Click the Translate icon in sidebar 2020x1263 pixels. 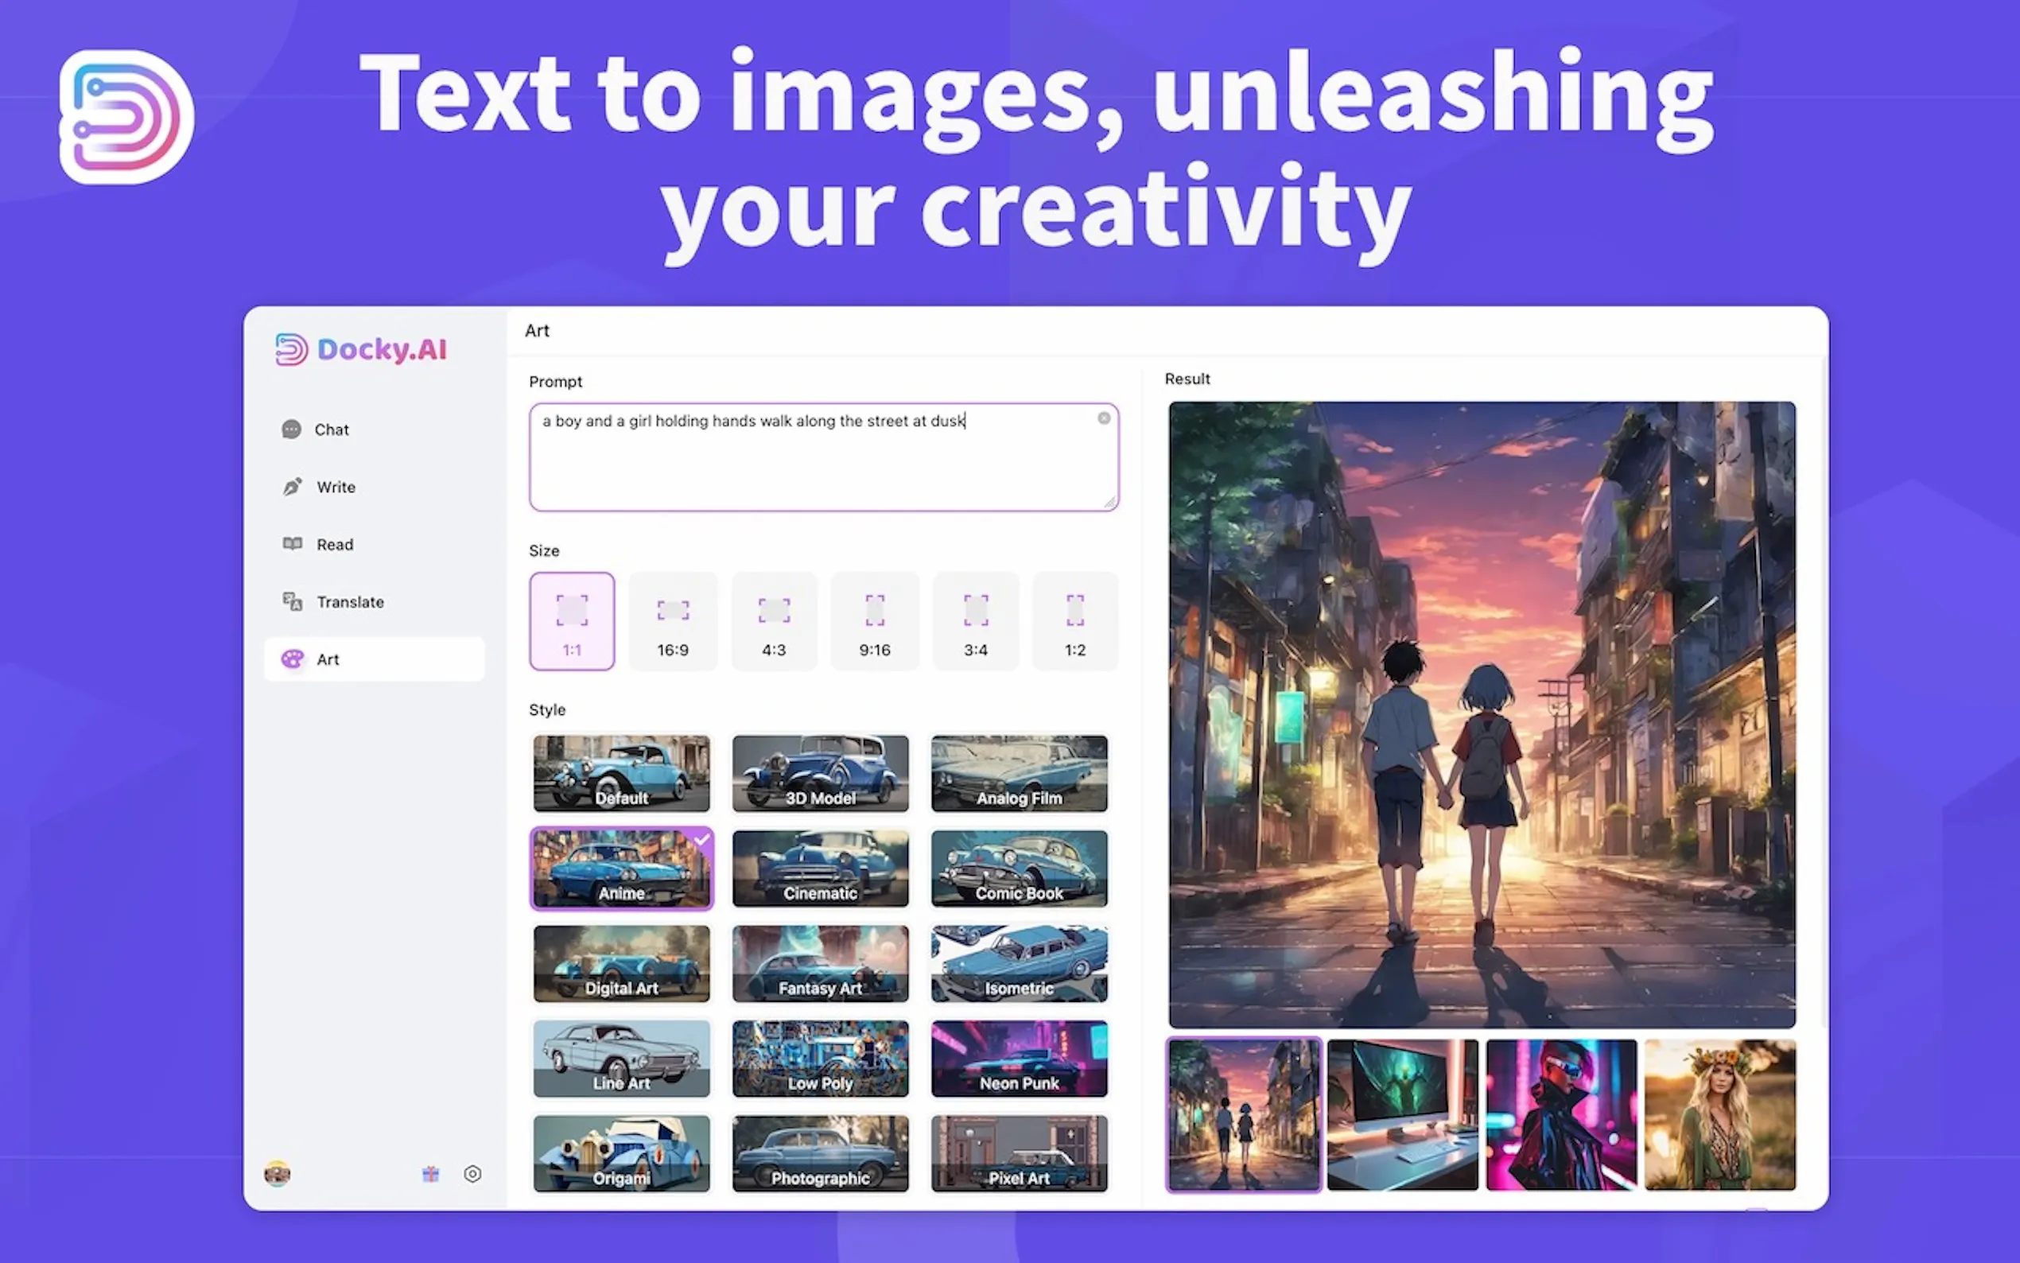[293, 601]
